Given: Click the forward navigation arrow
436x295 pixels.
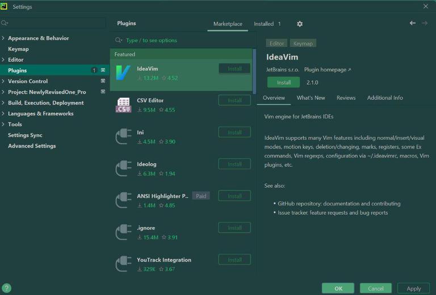Looking at the screenshot, I should tap(425, 23).
